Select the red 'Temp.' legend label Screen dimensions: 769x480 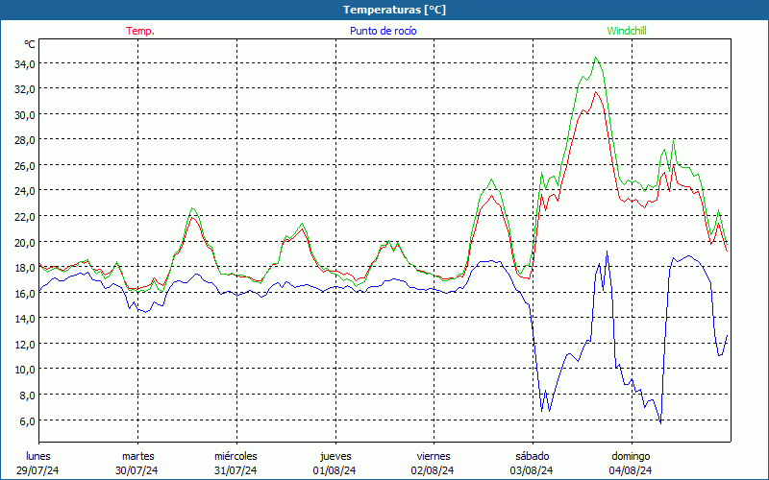point(140,31)
